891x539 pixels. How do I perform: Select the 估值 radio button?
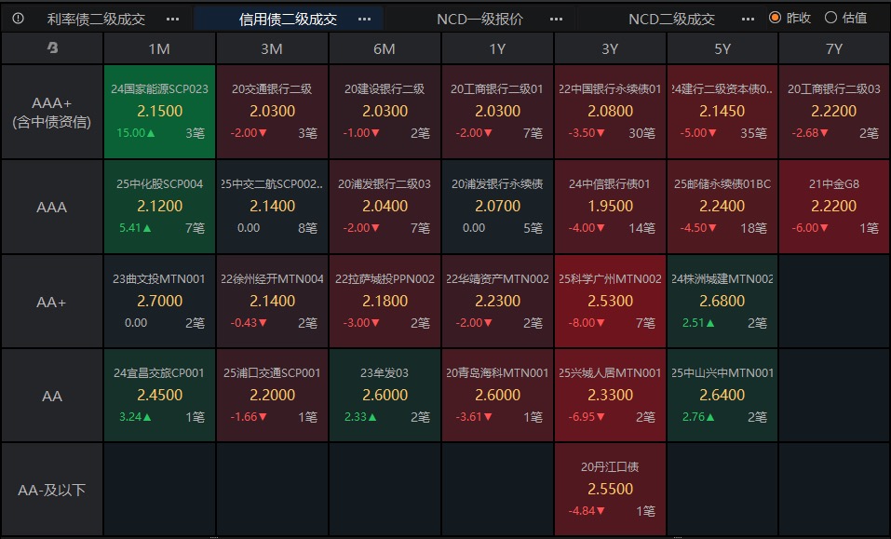click(830, 18)
